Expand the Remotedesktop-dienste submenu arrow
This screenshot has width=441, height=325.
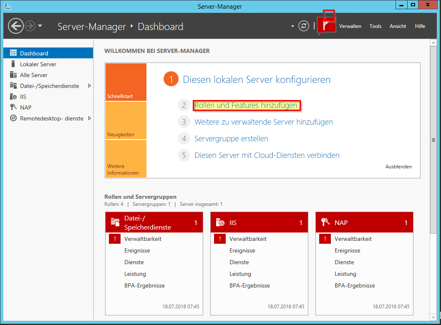(x=89, y=118)
